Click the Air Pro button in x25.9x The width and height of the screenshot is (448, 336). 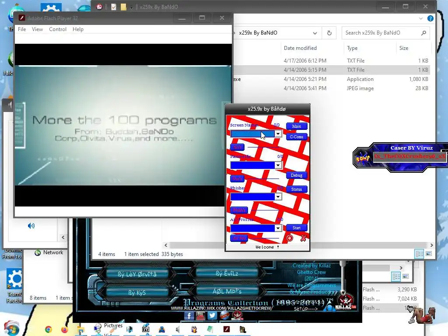(x=239, y=238)
